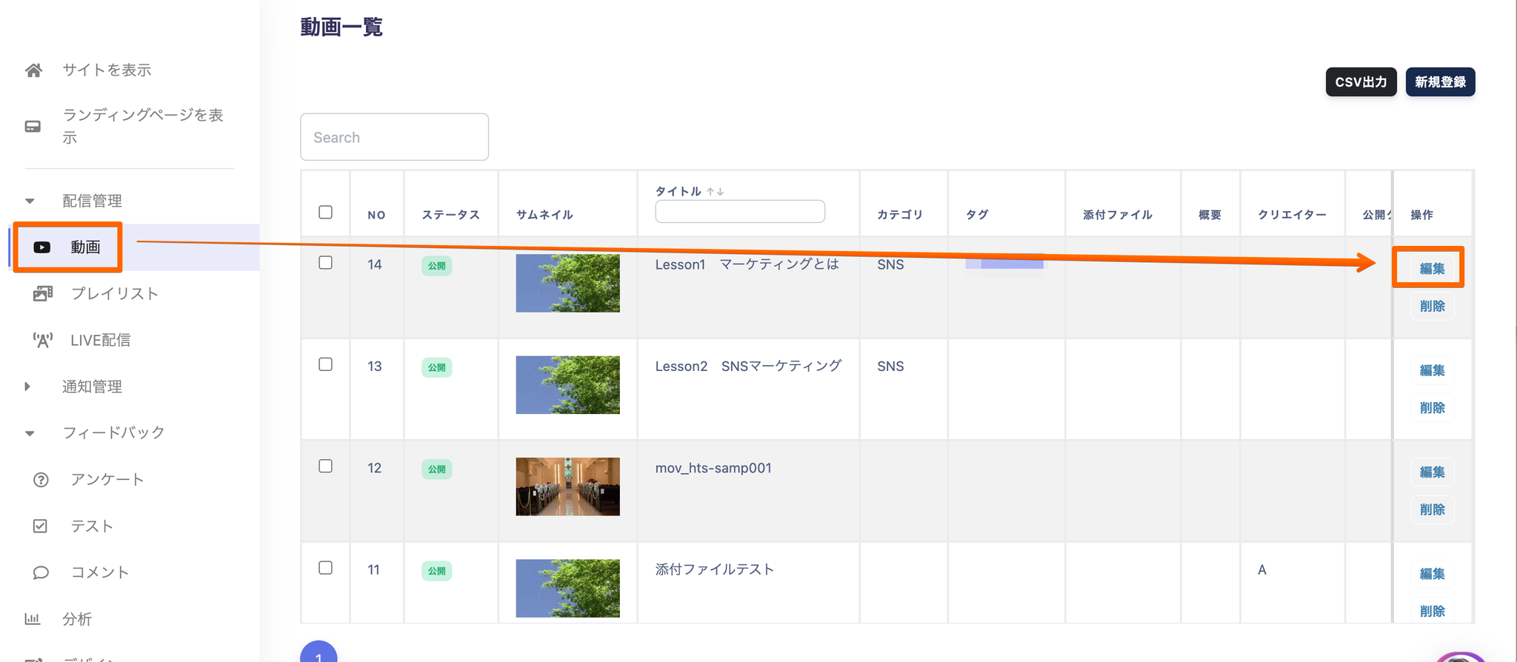Click the アンケート question mark icon

coord(41,480)
